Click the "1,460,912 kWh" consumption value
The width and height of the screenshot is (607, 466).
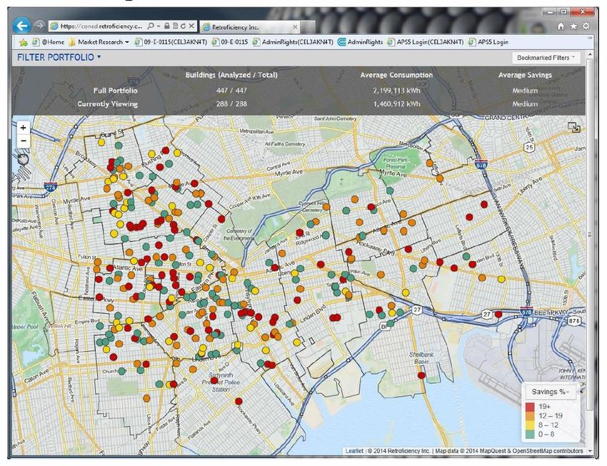point(397,103)
